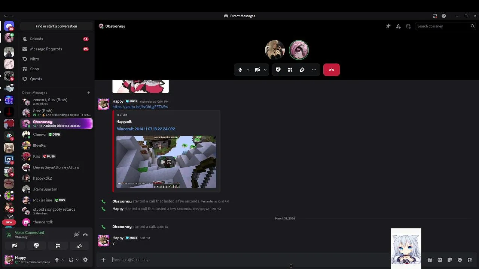The height and width of the screenshot is (269, 479).
Task: Turn on camera in bottom-left voice panel
Action: click(15, 245)
